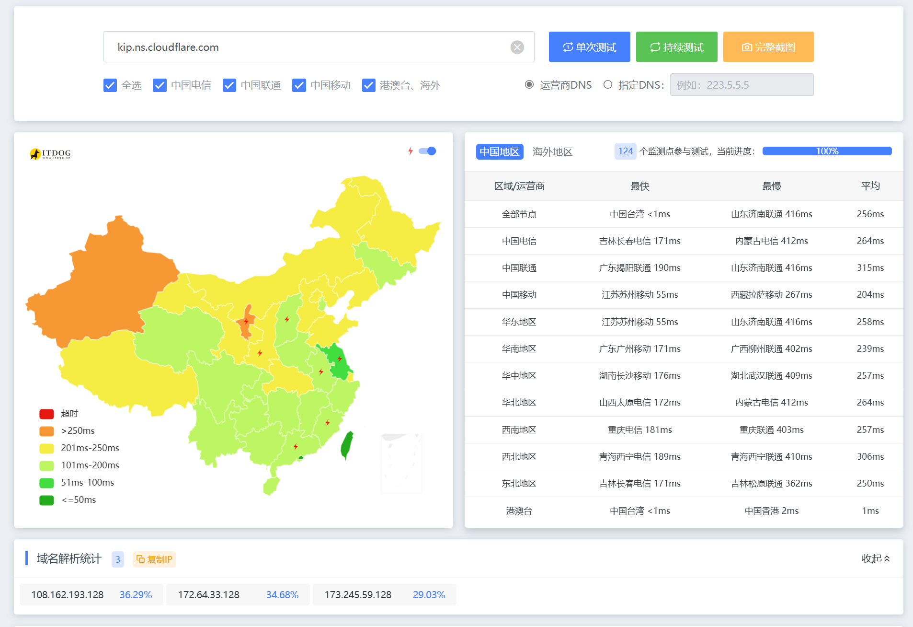Viewport: 913px width, 627px height.
Task: Click the 中国联通 row in the table
Action: click(684, 267)
